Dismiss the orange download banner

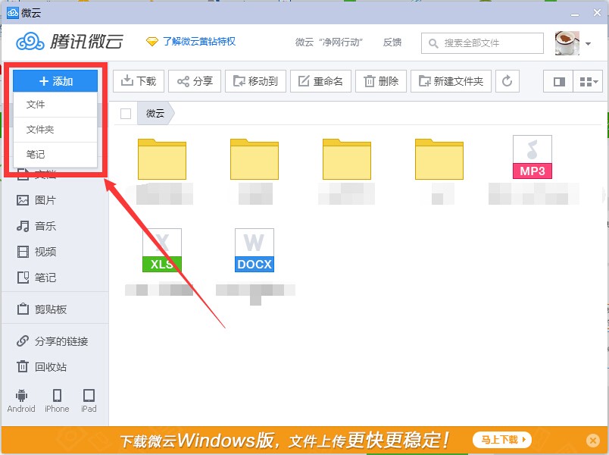(x=593, y=441)
